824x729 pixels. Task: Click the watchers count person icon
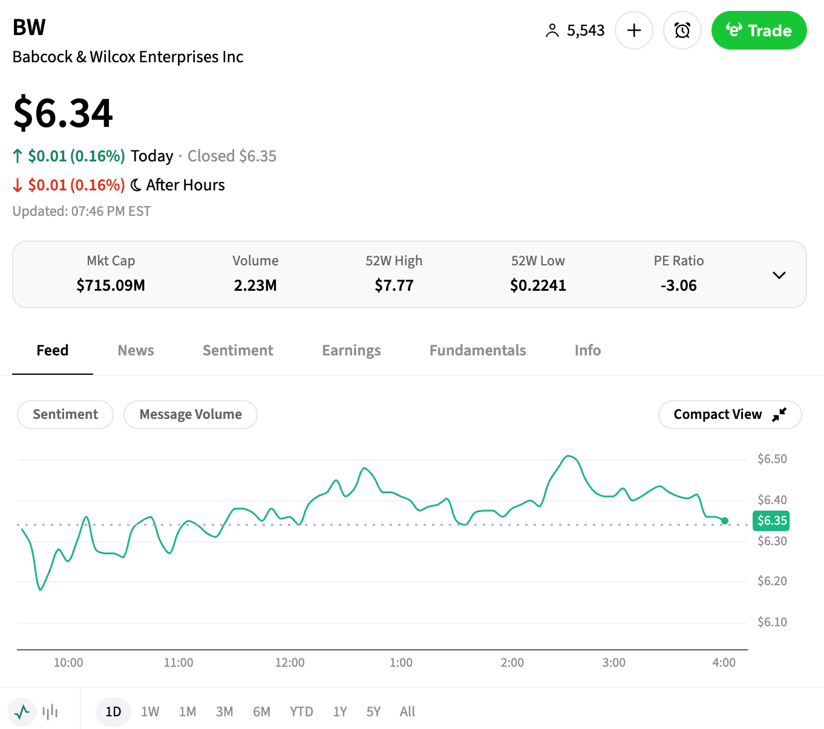(552, 31)
